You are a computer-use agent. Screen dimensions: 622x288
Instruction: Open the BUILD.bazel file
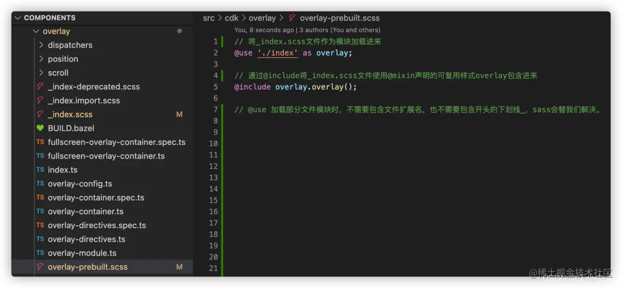(x=71, y=128)
